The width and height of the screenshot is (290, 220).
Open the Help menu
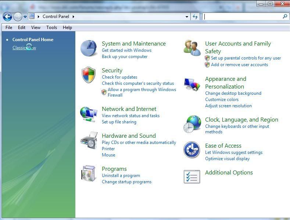point(67,28)
